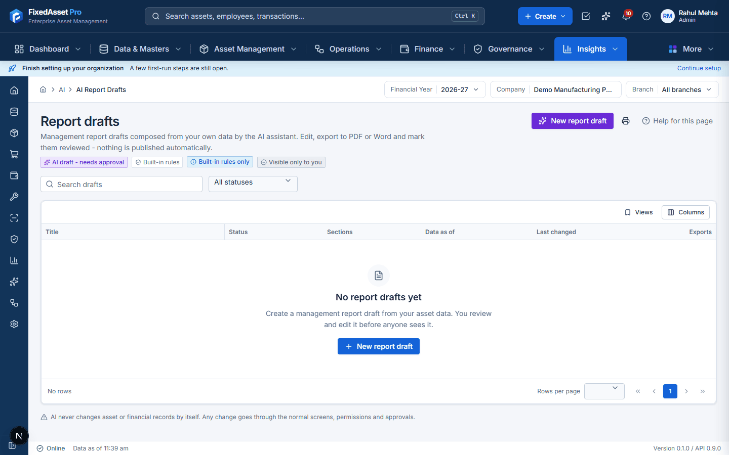Viewport: 729px width, 455px height.
Task: Click the breadcrumb home icon
Action: [43, 89]
